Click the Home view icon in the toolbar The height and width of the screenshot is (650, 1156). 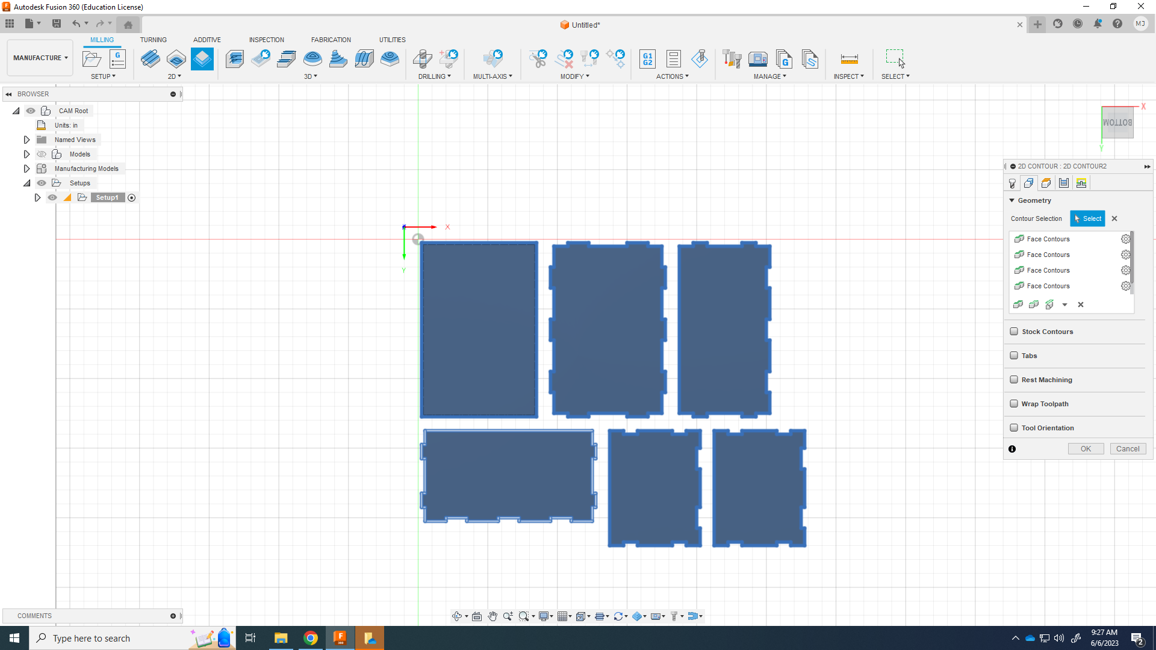coord(128,24)
